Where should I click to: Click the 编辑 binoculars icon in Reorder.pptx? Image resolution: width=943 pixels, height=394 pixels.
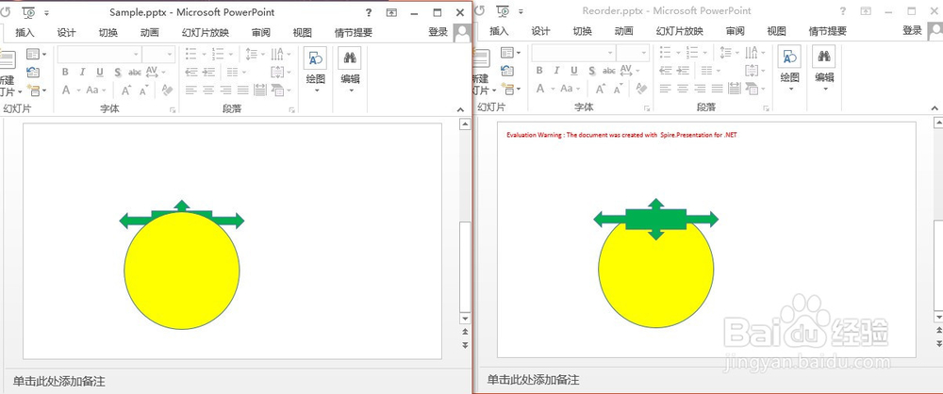[x=824, y=57]
